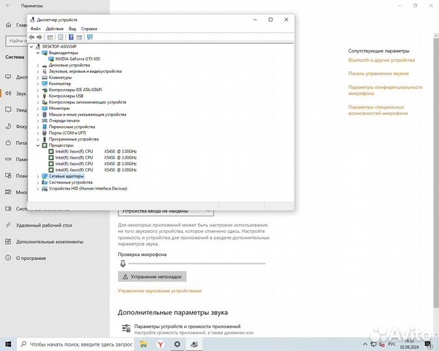Click the scan for hardware changes monitor icon
The width and height of the screenshot is (439, 351).
[90, 37]
